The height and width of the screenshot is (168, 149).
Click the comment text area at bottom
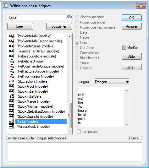(x=74, y=152)
